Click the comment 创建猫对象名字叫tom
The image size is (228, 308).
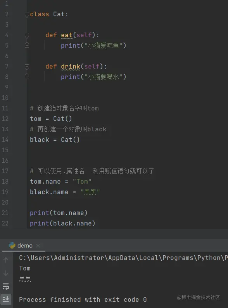pyautogui.click(x=64, y=108)
